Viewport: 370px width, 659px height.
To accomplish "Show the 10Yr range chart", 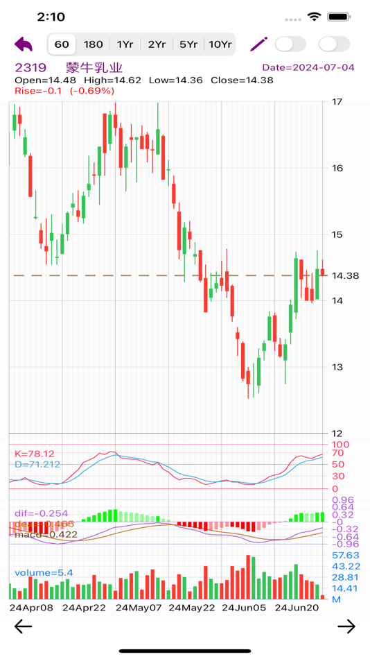I will pos(220,44).
